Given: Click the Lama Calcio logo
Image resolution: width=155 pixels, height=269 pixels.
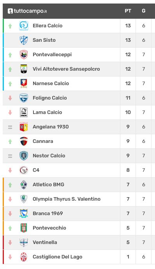Looking at the screenshot, I should pos(24,112).
